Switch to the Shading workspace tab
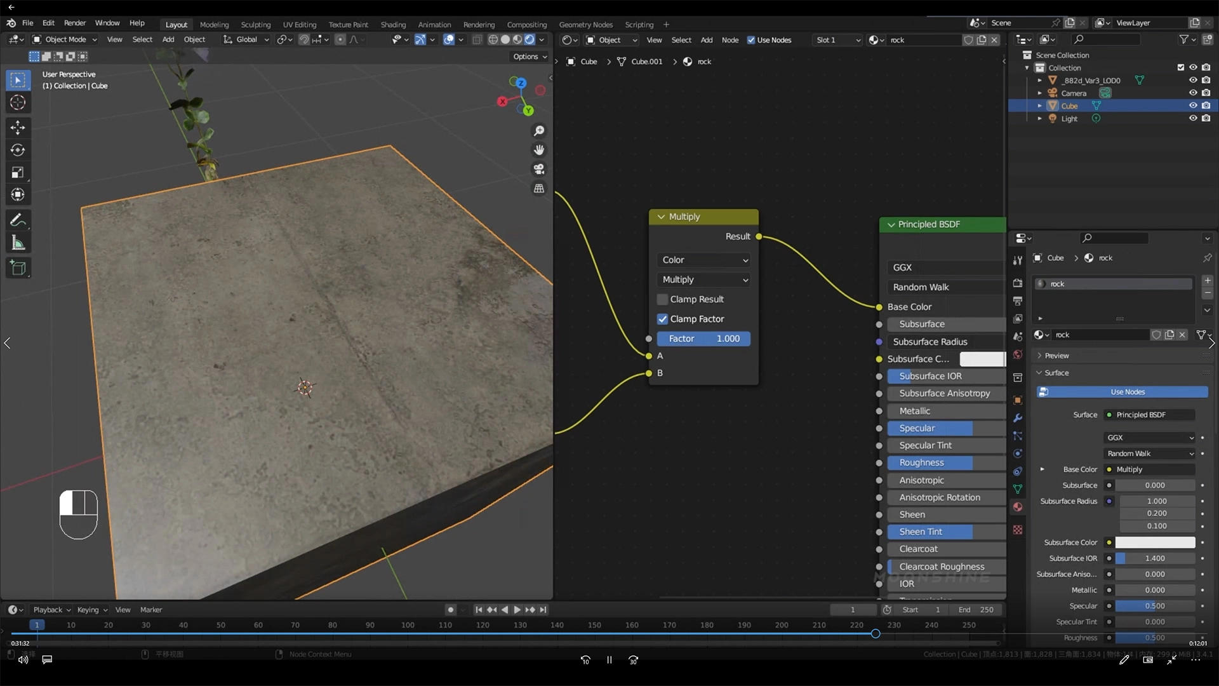 (x=393, y=24)
